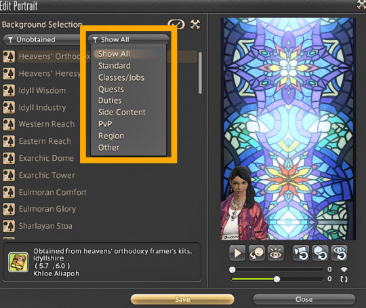Select Classes/Jobs category filter
Image resolution: width=366 pixels, height=308 pixels.
121,77
